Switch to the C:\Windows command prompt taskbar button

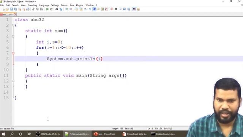[x=163, y=134]
